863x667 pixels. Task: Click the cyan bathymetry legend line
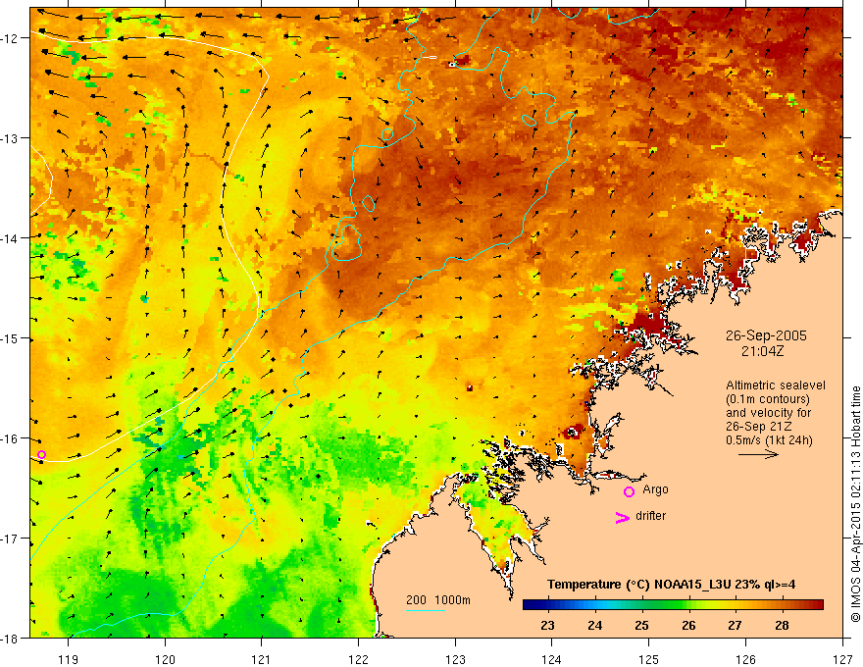pyautogui.click(x=426, y=610)
